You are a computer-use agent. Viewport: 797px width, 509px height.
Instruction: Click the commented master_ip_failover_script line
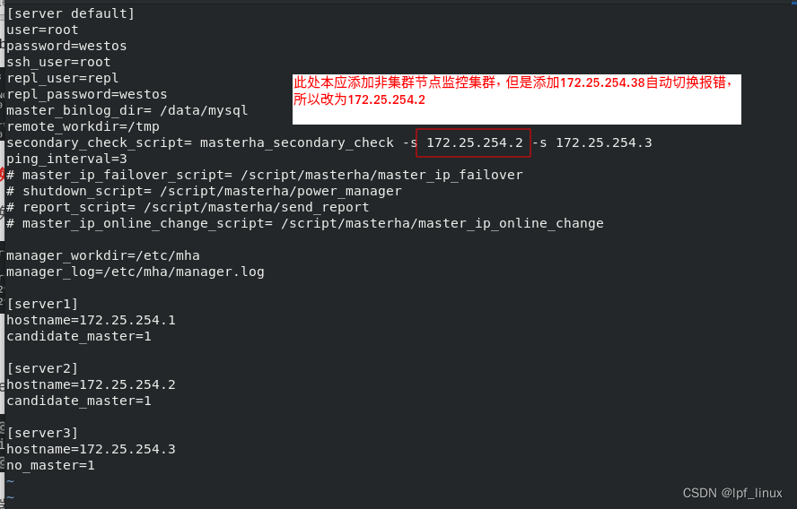264,175
